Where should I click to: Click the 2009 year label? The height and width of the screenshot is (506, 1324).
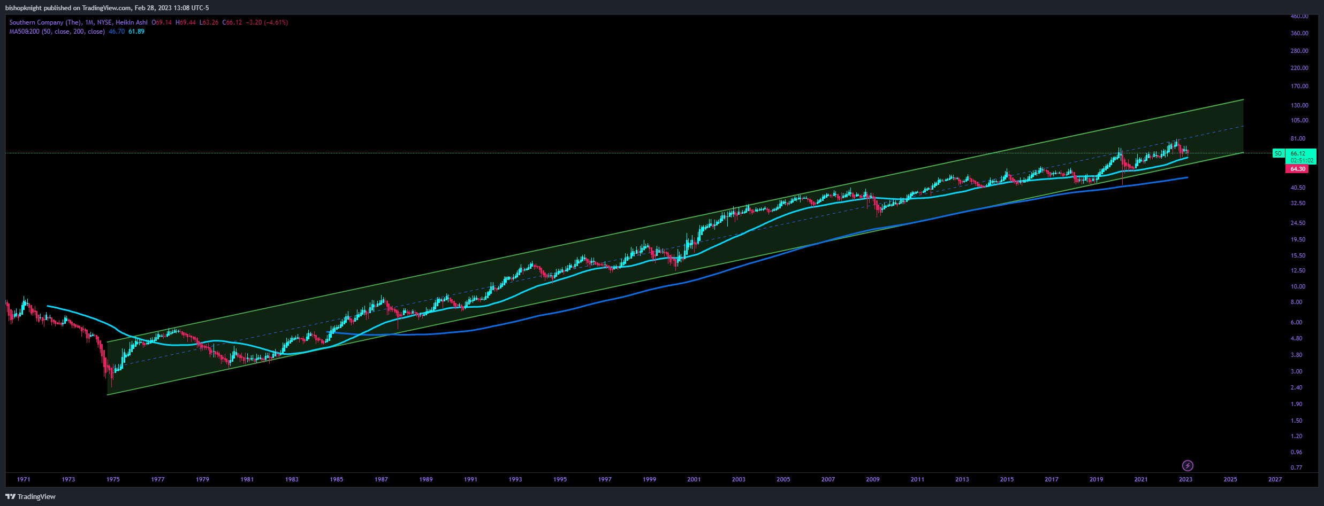tap(873, 479)
